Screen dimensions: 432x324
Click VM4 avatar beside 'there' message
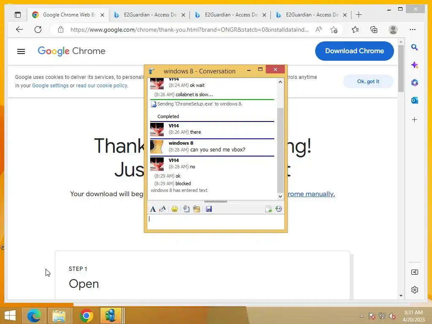[157, 130]
